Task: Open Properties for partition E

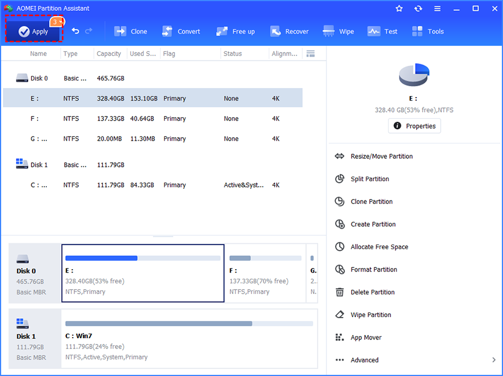Action: click(x=414, y=126)
